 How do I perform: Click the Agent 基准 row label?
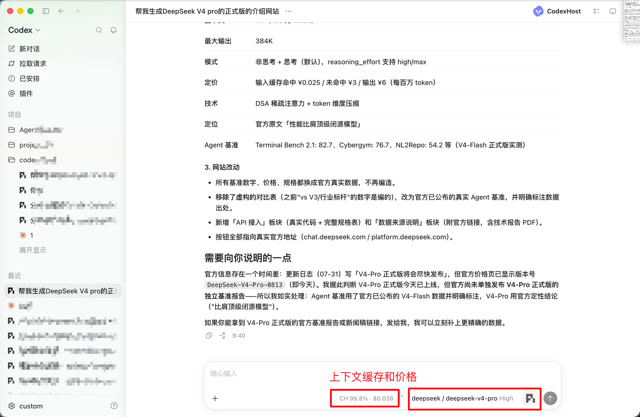[222, 145]
